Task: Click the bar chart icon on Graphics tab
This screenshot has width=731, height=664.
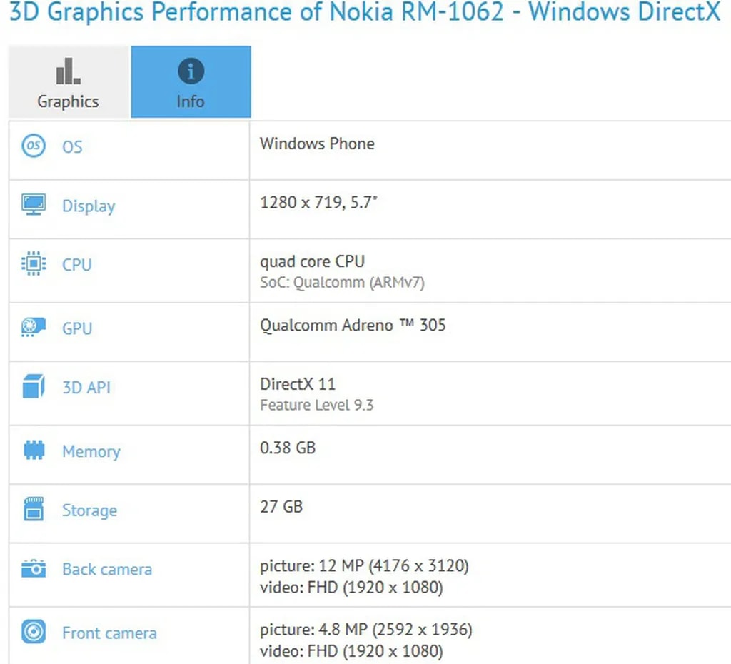Action: 69,71
